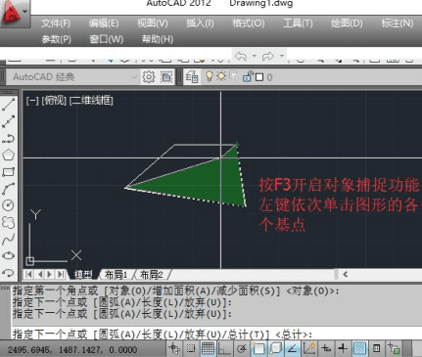
Task: Open the 编辑(E) menu
Action: pyautogui.click(x=104, y=23)
